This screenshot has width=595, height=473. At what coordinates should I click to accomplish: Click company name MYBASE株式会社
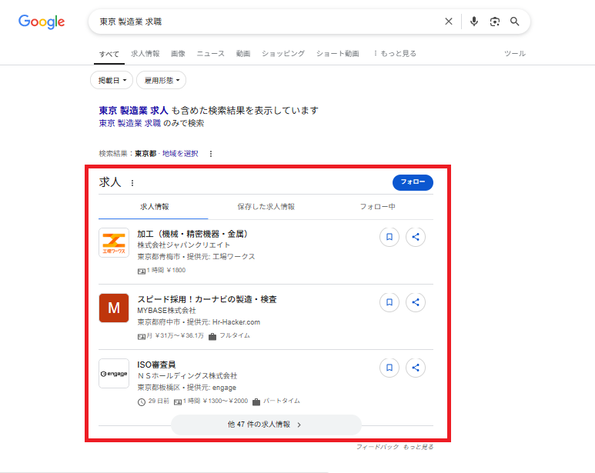[166, 311]
